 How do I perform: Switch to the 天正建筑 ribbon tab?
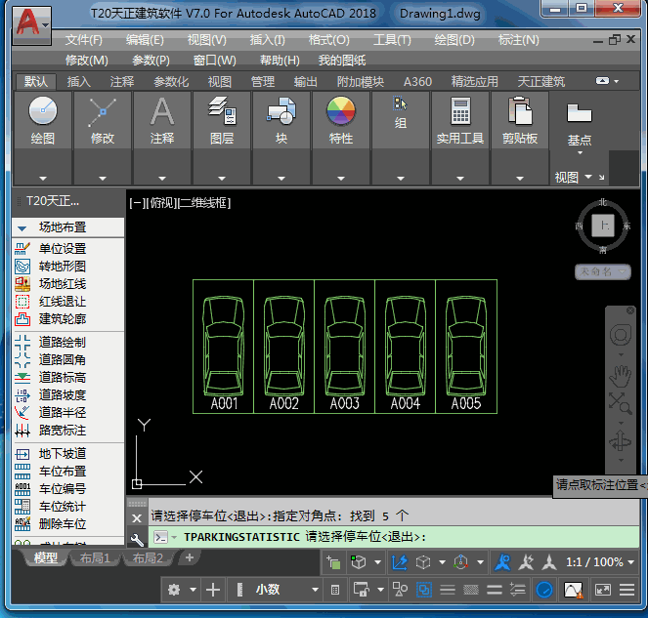pos(540,82)
